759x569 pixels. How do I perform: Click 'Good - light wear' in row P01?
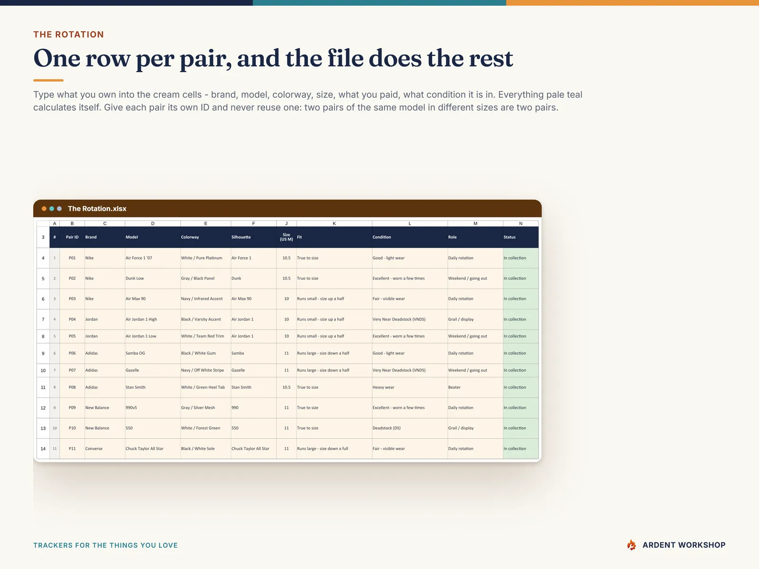click(x=410, y=258)
